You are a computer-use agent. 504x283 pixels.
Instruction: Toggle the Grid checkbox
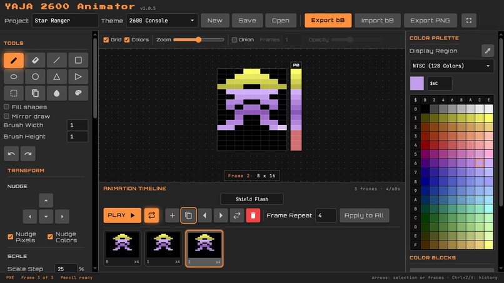tap(106, 40)
